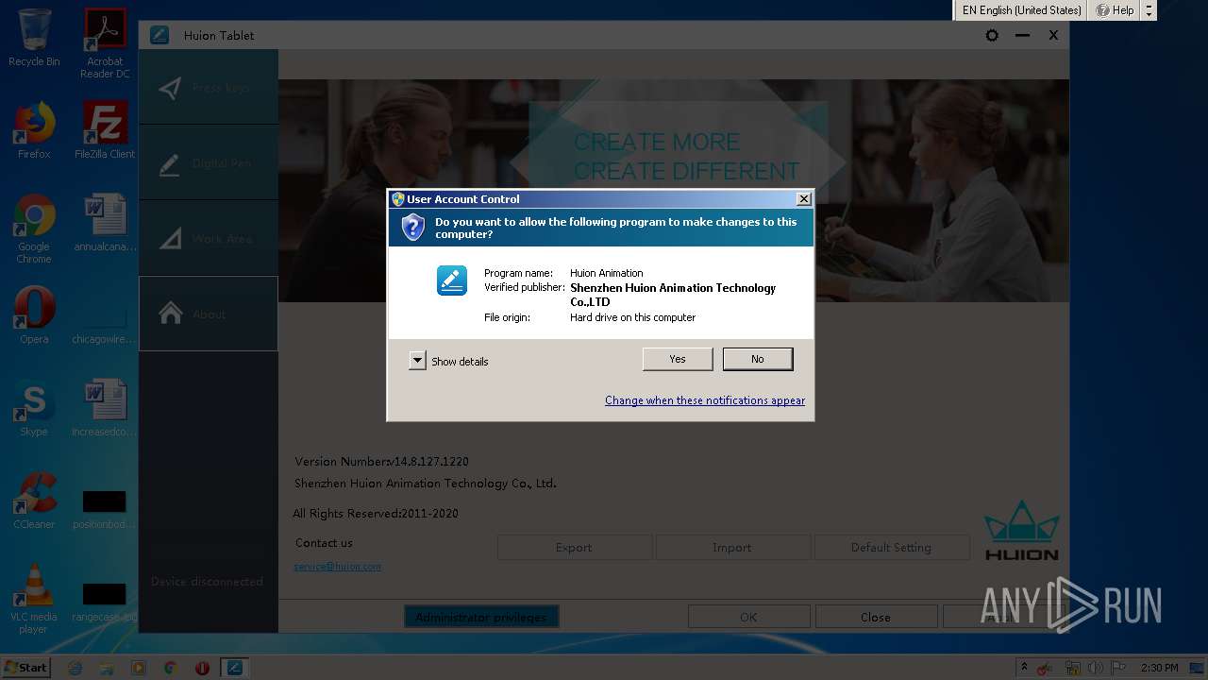The width and height of the screenshot is (1208, 680).
Task: Click Help on the language bar
Action: 1115,10
